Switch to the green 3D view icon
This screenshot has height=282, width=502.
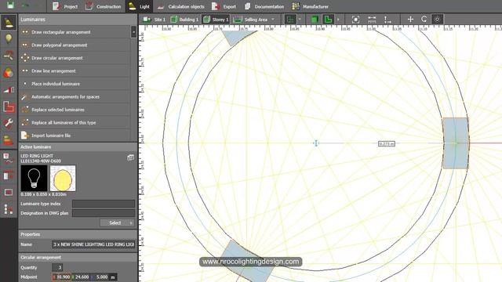coord(315,20)
